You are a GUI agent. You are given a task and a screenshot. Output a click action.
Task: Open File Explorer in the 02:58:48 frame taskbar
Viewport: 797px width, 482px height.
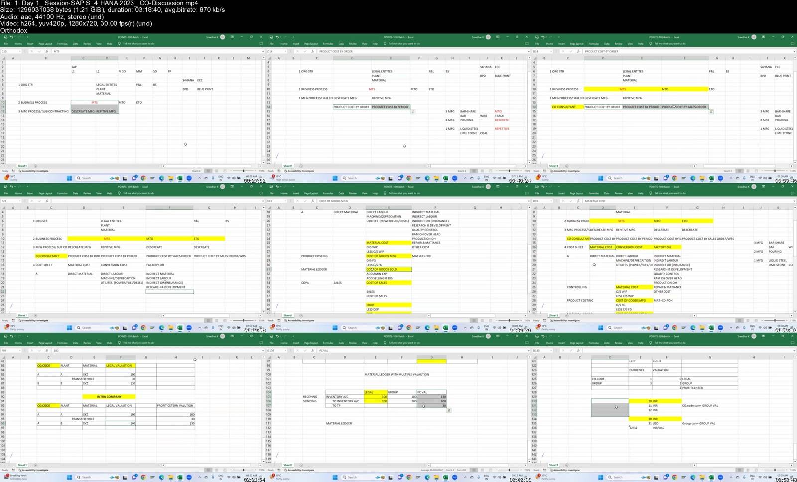[702, 477]
